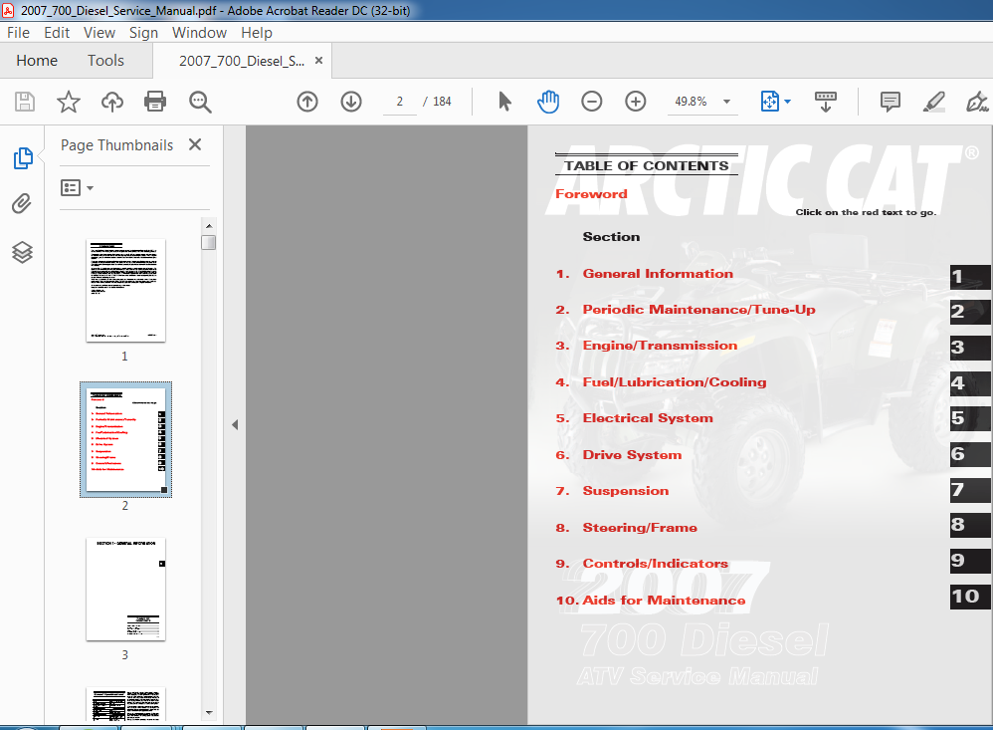Viewport: 993px width, 730px height.
Task: Switch to the Tools tab
Action: pos(105,60)
